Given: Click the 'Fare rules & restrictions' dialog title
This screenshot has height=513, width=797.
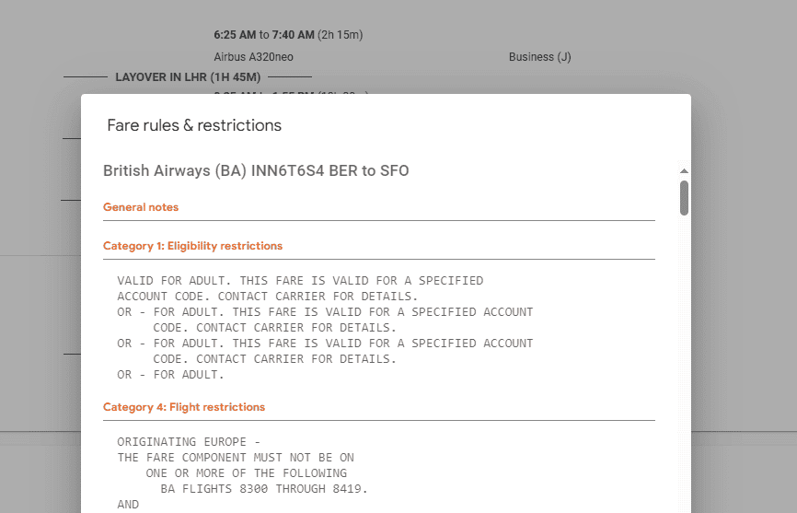Looking at the screenshot, I should 194,125.
